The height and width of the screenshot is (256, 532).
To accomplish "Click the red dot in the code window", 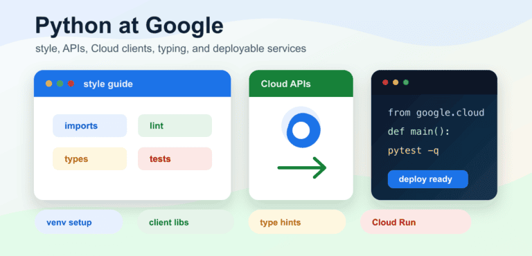I will tap(385, 82).
